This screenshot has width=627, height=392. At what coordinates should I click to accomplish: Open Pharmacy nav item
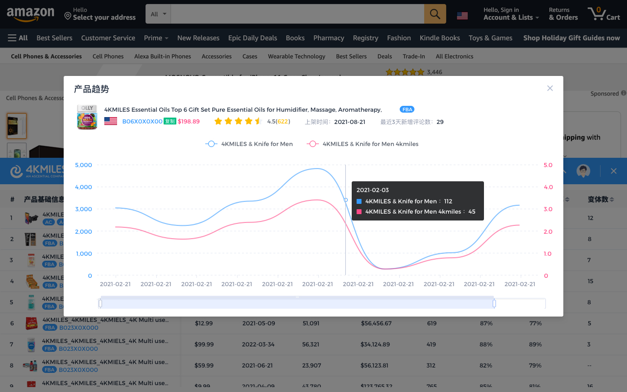pos(329,38)
